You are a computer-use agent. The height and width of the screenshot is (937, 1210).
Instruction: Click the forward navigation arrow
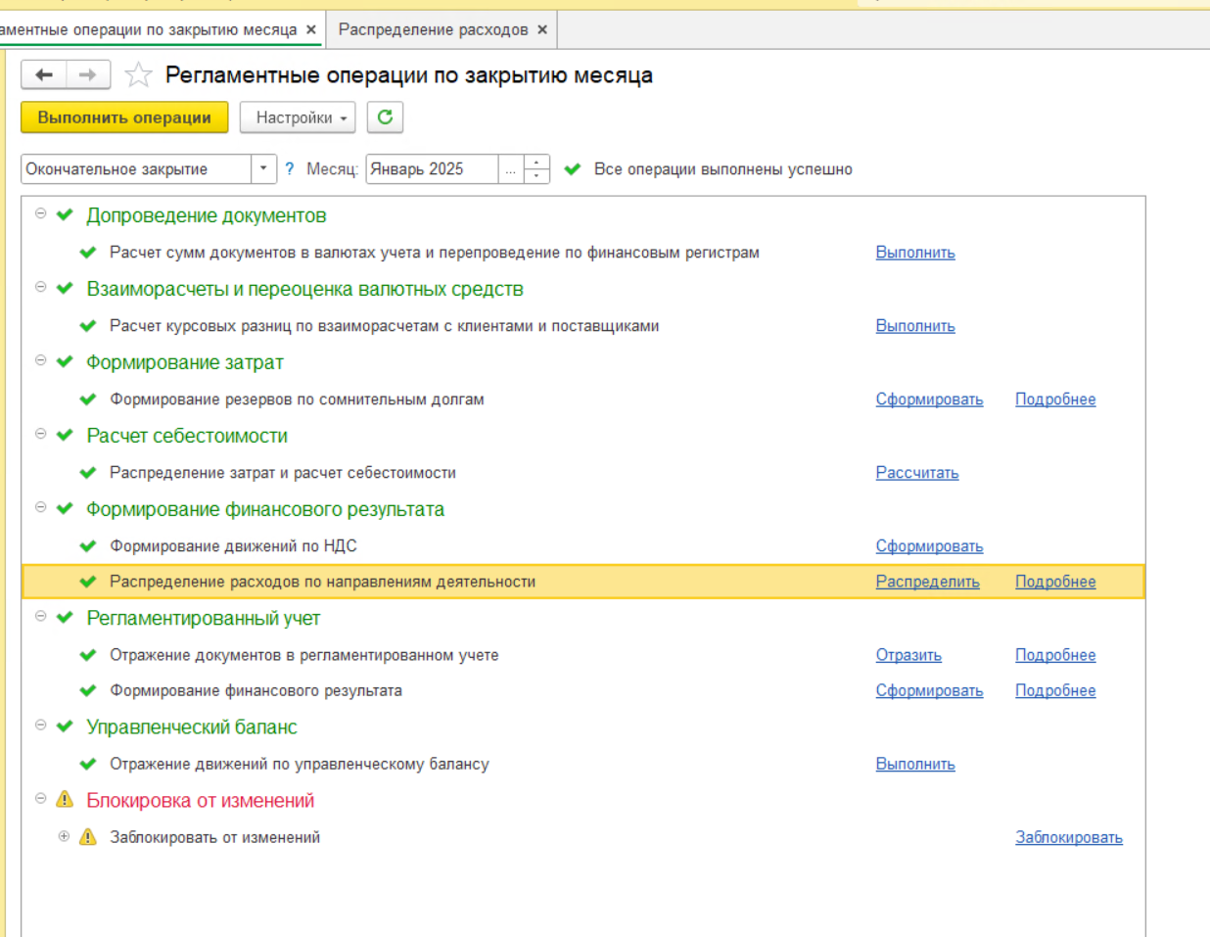(x=88, y=75)
